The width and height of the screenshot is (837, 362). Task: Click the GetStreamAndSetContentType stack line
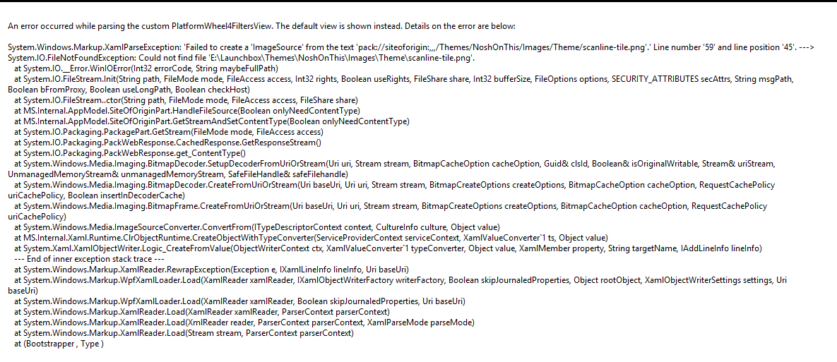pos(212,121)
